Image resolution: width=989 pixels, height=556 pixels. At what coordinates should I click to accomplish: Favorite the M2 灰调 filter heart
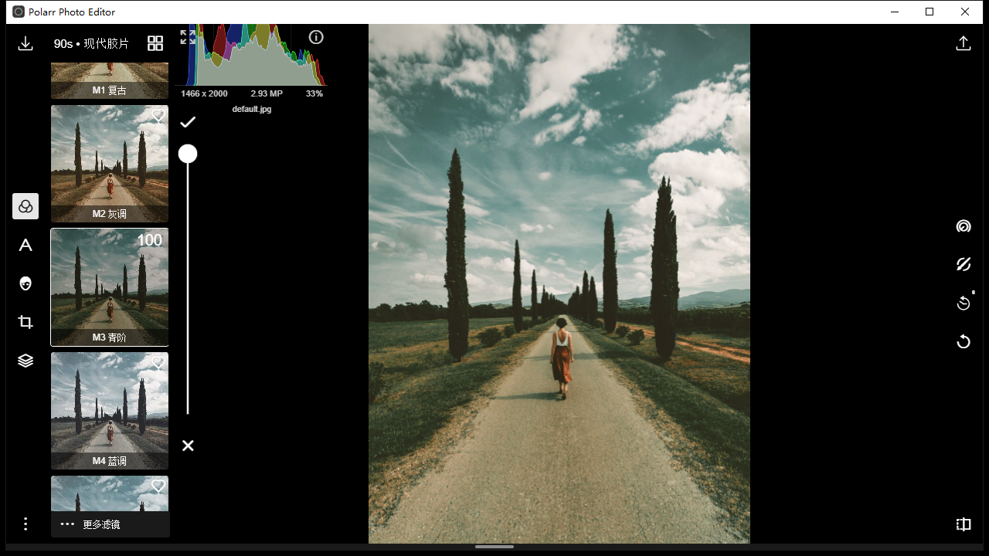[x=158, y=116]
